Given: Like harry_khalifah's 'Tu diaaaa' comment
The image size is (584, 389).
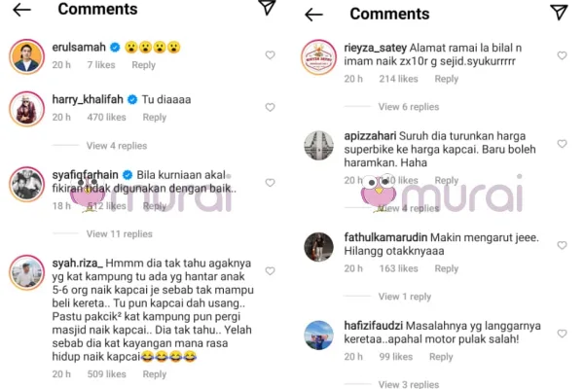Looking at the screenshot, I should coord(270,107).
